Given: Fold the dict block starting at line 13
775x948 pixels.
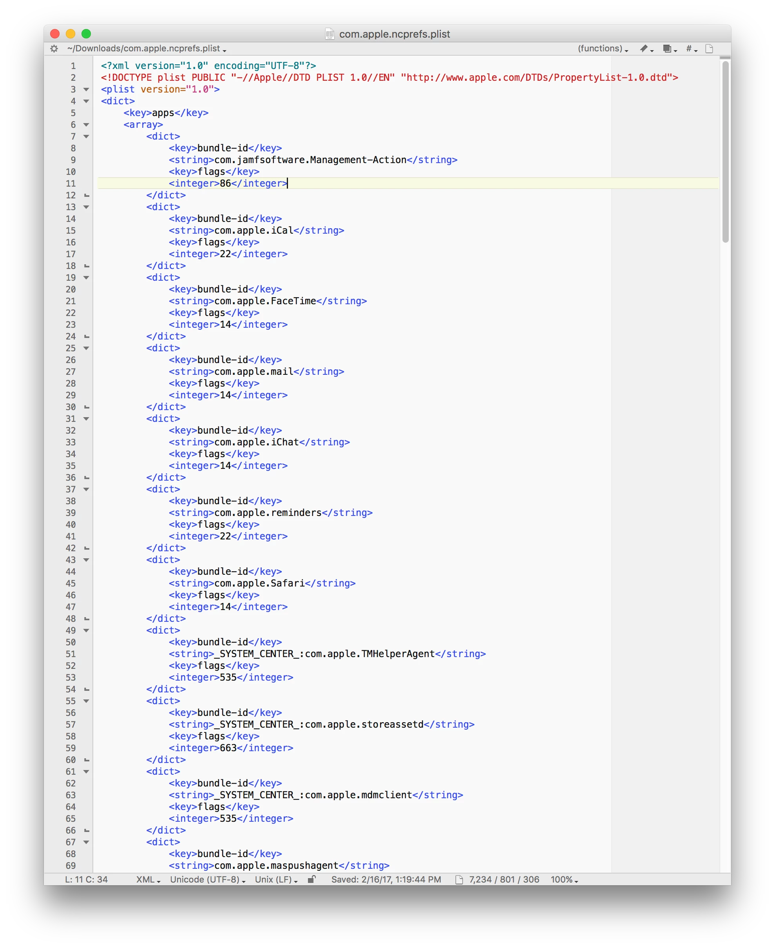Looking at the screenshot, I should 86,207.
